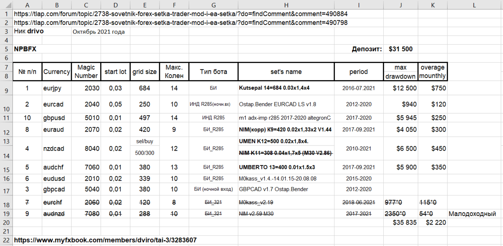Select monthly average $750

pos(432,88)
